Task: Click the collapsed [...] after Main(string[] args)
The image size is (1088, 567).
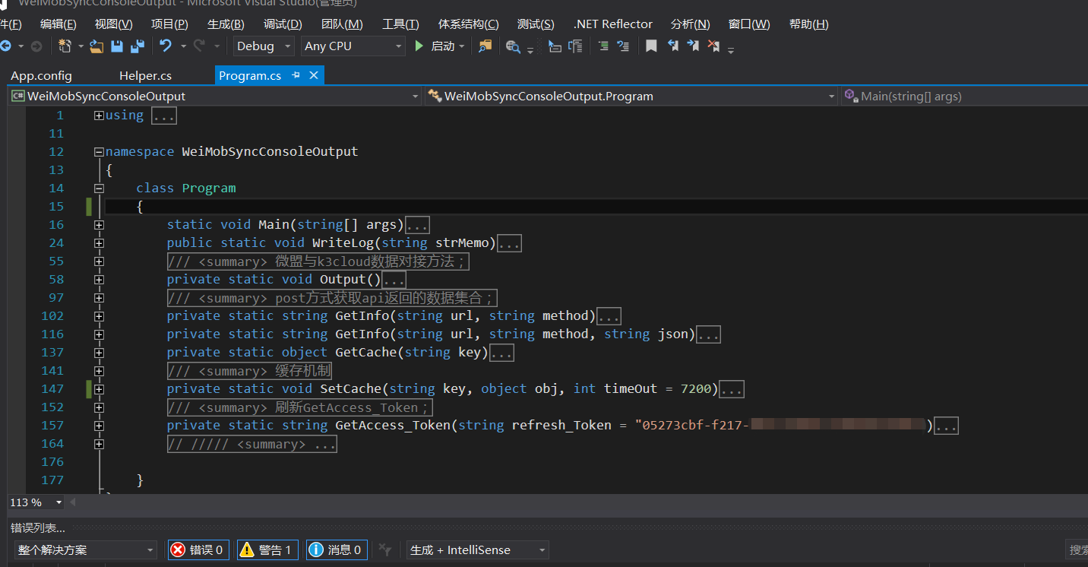Action: tap(418, 225)
